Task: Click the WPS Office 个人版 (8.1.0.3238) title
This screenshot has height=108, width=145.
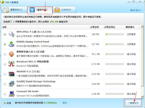Action: 34,32
